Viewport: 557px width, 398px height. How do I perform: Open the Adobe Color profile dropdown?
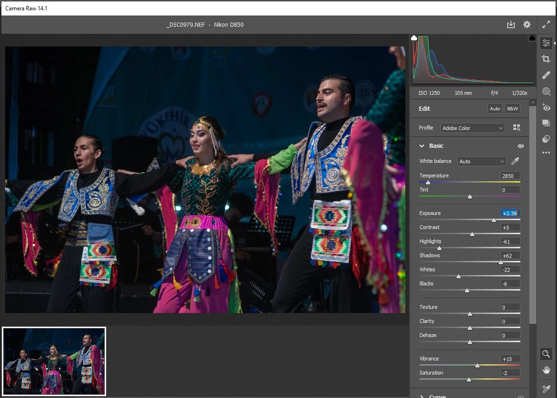(472, 128)
